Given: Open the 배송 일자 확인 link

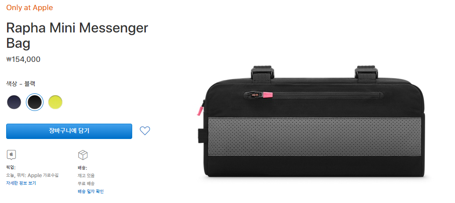Looking at the screenshot, I should coord(90,192).
